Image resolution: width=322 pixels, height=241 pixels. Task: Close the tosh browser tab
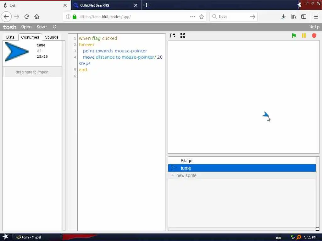[65, 5]
